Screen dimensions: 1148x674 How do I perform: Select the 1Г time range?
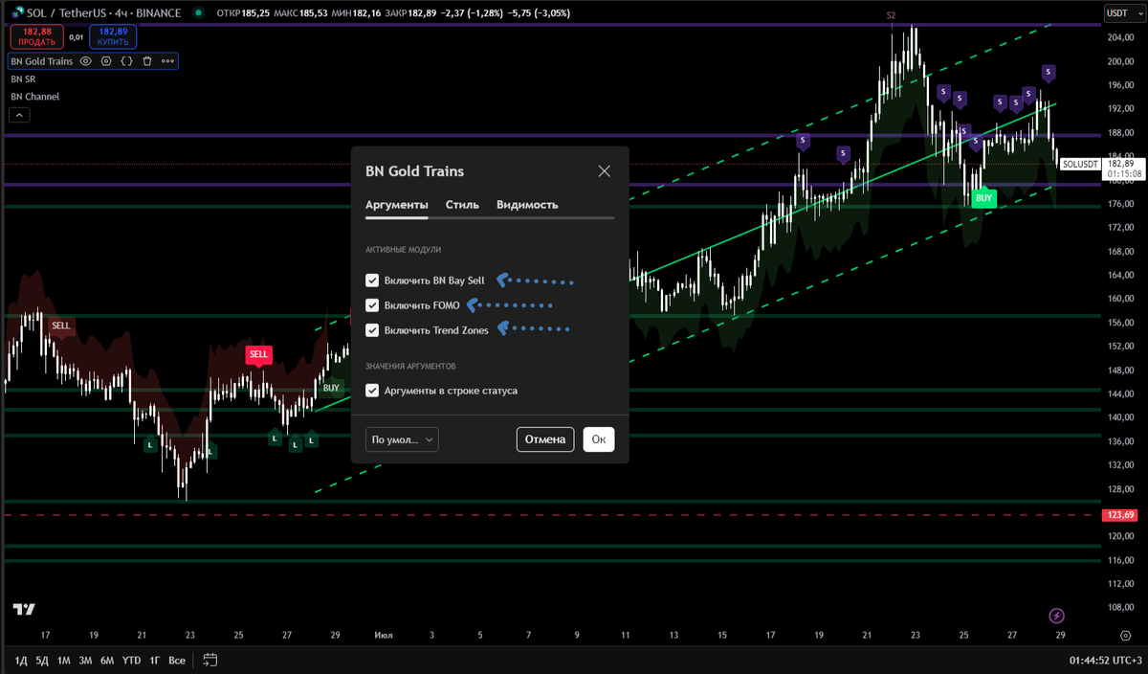tap(154, 660)
